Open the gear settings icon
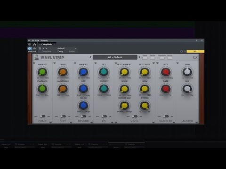This screenshot has width=226, height=169. point(181,51)
